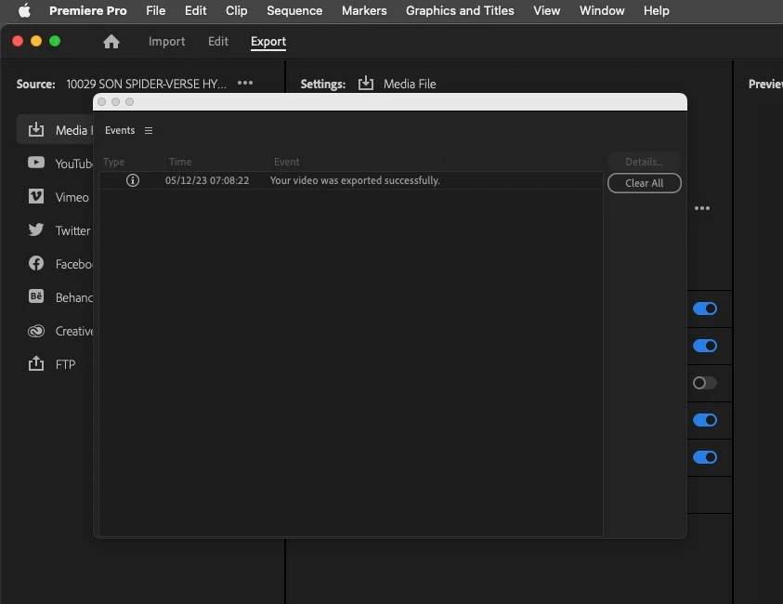Switch to the Edit workspace tab
The width and height of the screenshot is (783, 604).
pyautogui.click(x=218, y=42)
